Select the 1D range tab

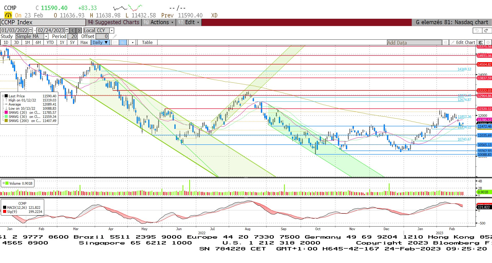pos(6,42)
